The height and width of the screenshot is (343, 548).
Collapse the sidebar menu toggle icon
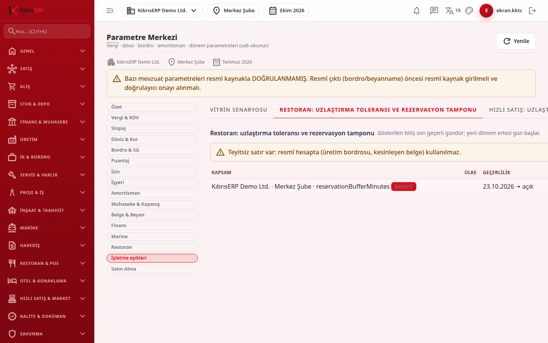click(110, 11)
